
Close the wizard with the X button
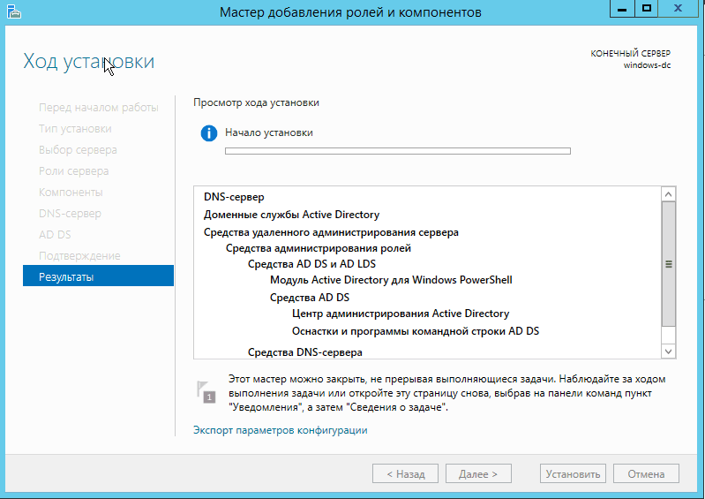click(679, 9)
